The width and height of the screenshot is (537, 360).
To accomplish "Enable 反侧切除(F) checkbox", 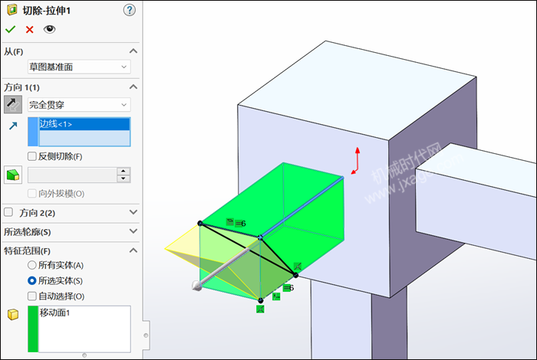I will pos(32,156).
